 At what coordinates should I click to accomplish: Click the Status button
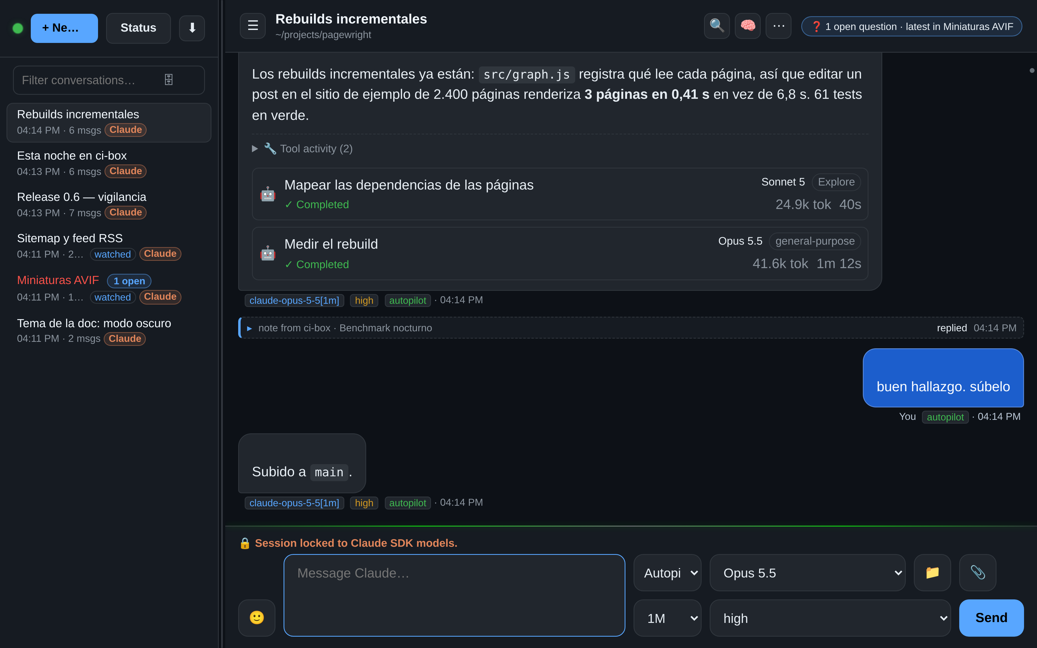coord(139,28)
